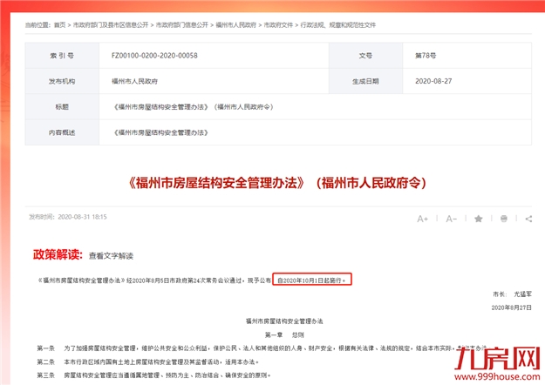This screenshot has width=545, height=385.
Task: Open 市政府部门及县市区信息公开 breadcrumb link
Action: click(111, 25)
